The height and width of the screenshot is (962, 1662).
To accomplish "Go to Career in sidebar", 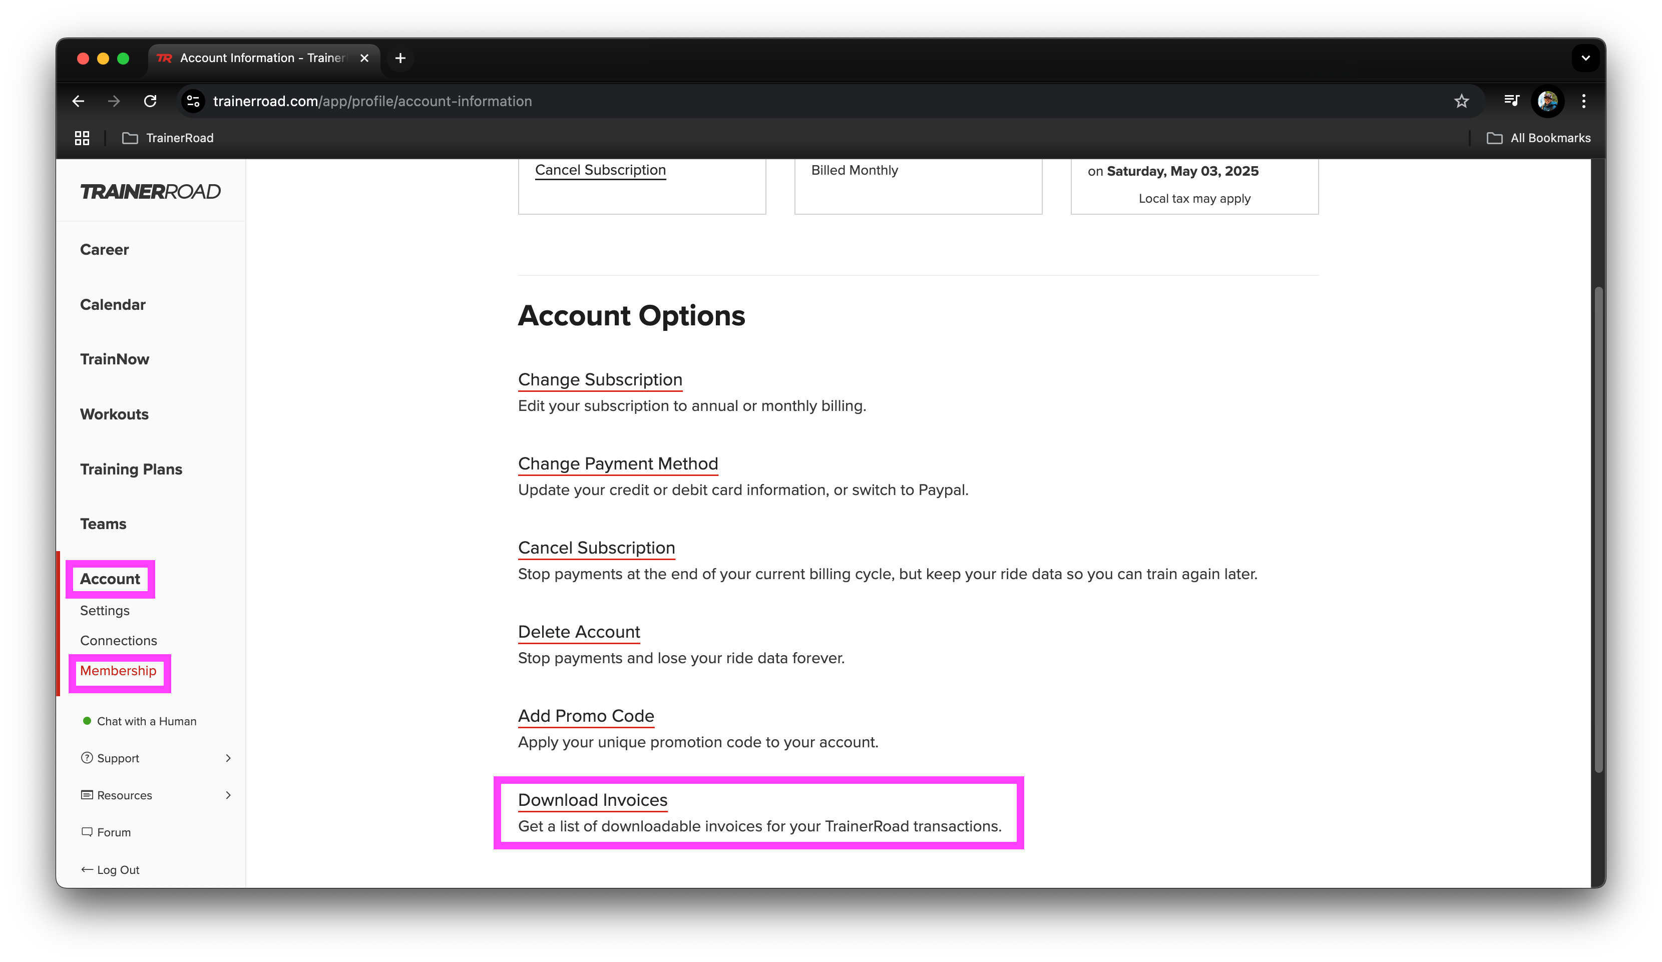I will tap(104, 249).
